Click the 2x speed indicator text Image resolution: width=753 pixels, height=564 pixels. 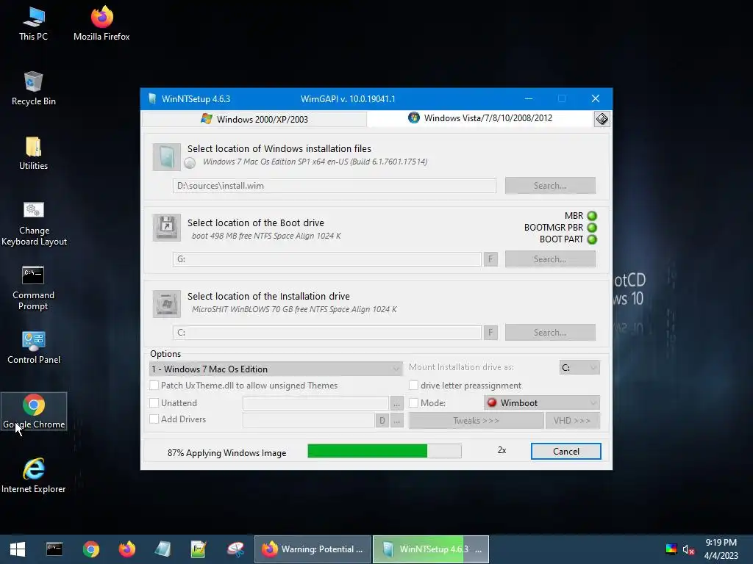[x=502, y=450]
